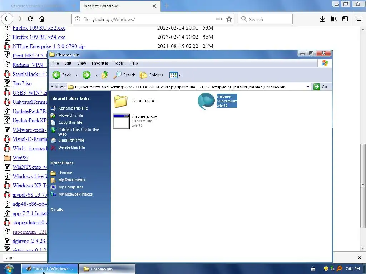The height and width of the screenshot is (274, 366).
Task: Expand the address bar dropdown arrow
Action: click(308, 87)
